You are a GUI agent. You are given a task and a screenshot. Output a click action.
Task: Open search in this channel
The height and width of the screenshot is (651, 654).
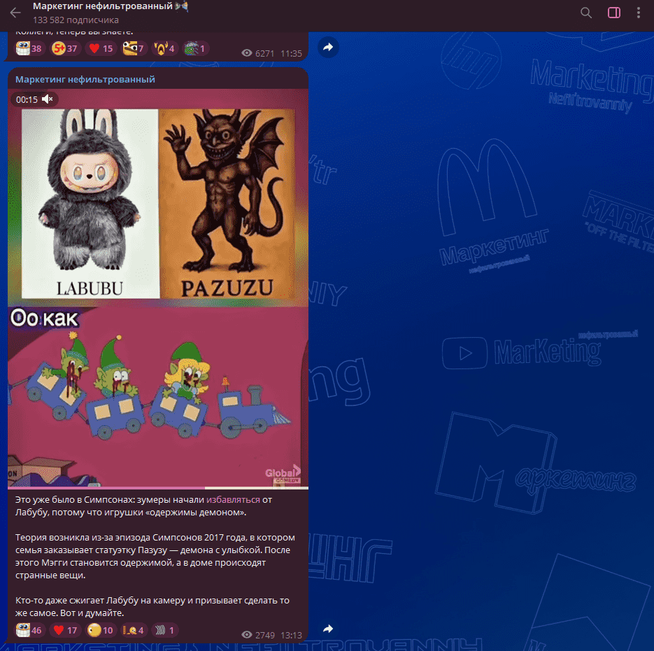pos(586,13)
